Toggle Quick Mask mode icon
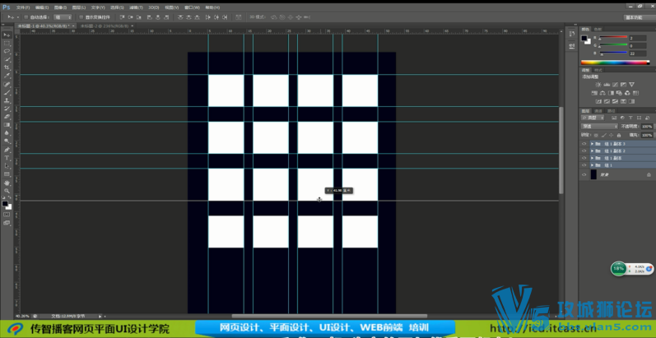656x338 pixels. 7,215
